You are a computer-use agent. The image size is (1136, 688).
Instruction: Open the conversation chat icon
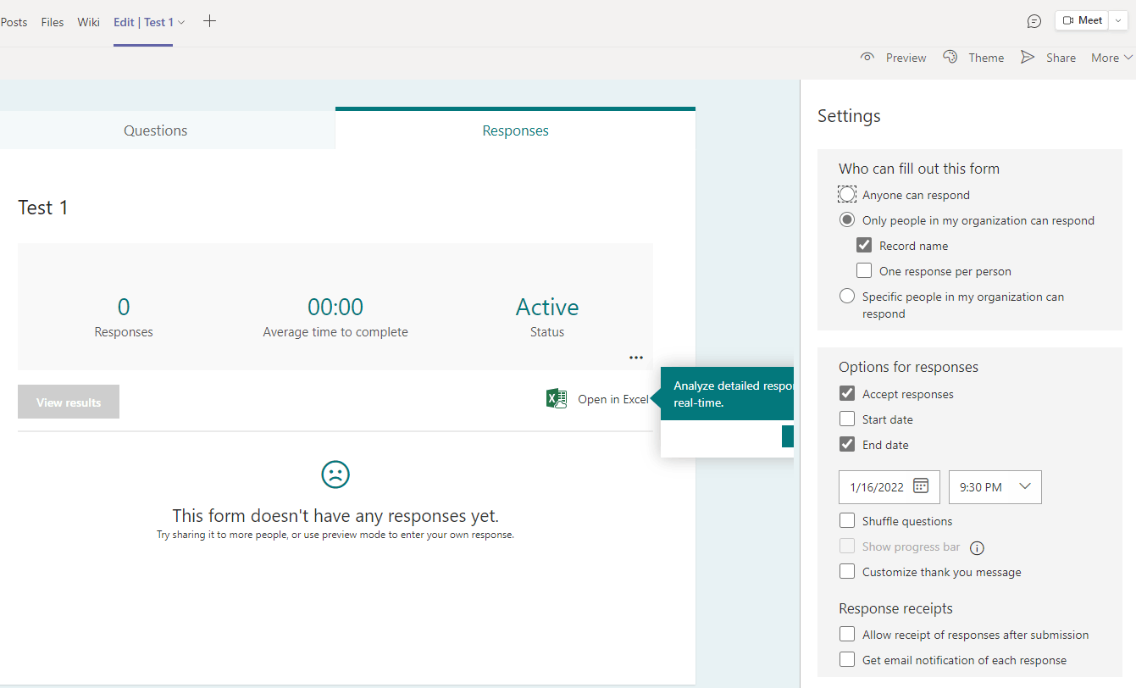pos(1033,21)
